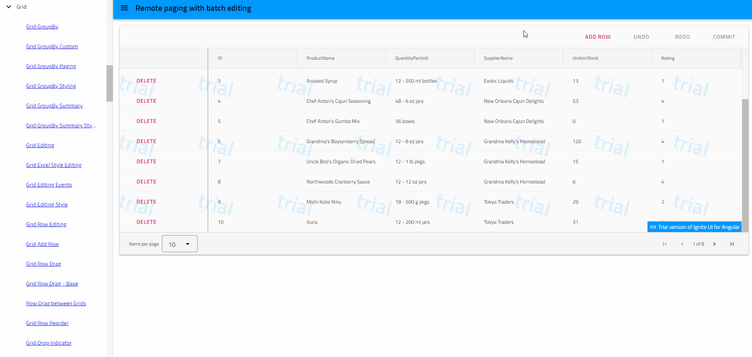Open the Grid Add Row sample
Image resolution: width=752 pixels, height=357 pixels.
coord(42,244)
